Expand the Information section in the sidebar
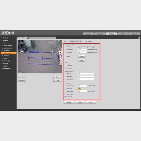Viewport: 141px width, 141px height. [x=6, y=69]
